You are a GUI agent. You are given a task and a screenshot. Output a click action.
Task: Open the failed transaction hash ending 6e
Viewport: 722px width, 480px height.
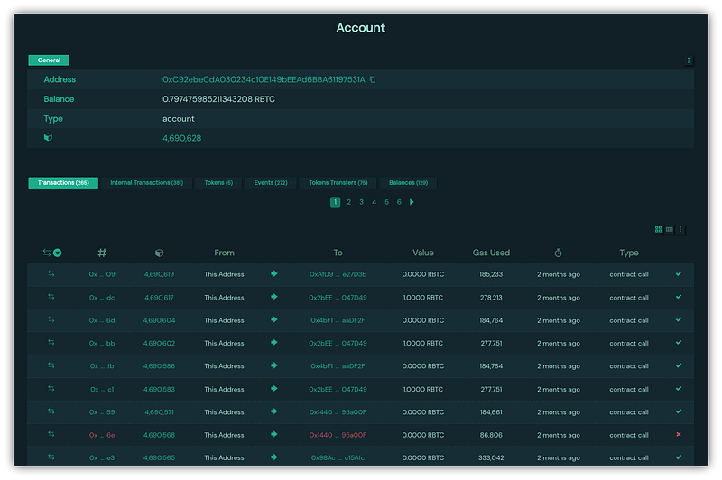(102, 435)
